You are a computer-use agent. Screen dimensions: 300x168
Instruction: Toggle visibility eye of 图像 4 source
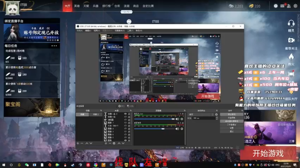click(x=125, y=128)
